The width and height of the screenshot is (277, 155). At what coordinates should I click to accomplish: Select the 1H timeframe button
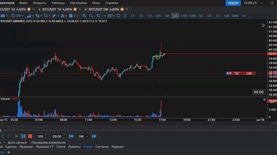click(x=201, y=16)
